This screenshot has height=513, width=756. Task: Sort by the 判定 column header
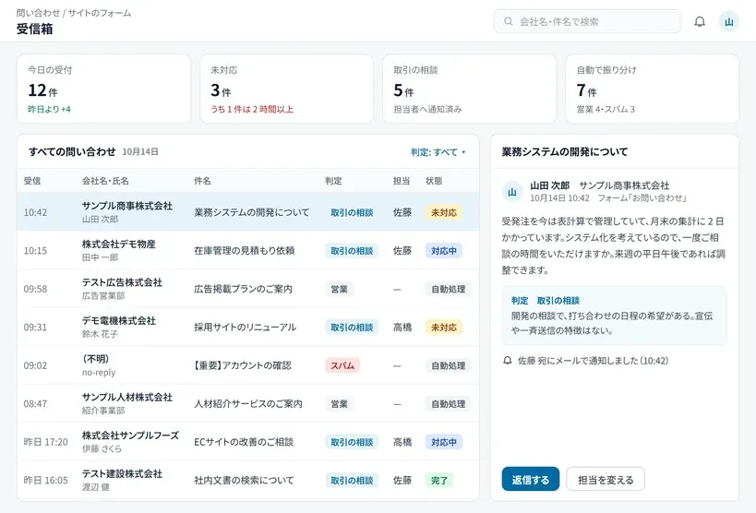(x=333, y=181)
